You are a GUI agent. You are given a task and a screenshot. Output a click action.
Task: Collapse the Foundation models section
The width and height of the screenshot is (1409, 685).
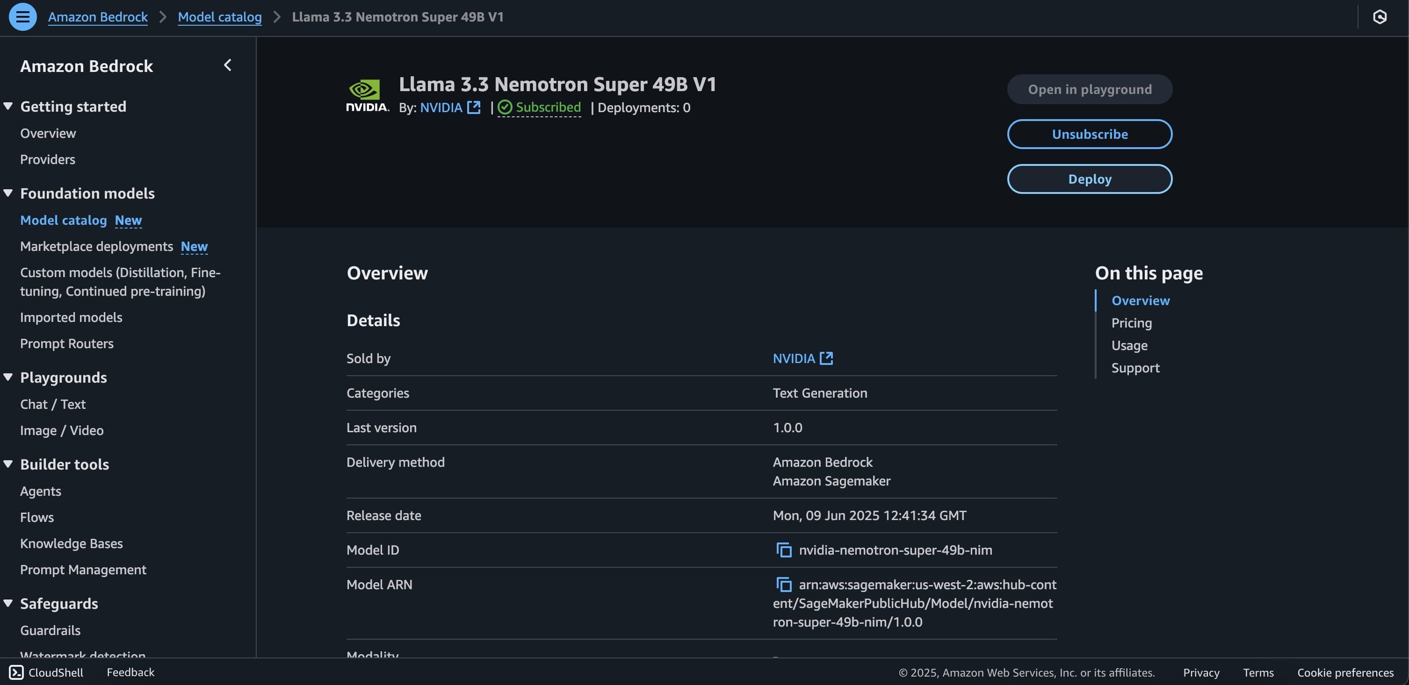click(x=8, y=193)
